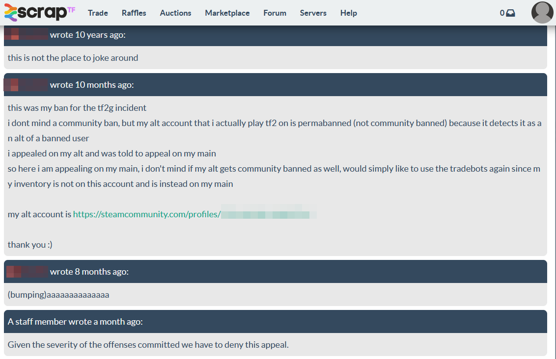This screenshot has width=556, height=359.
Task: Open the user profile avatar
Action: [x=542, y=12]
